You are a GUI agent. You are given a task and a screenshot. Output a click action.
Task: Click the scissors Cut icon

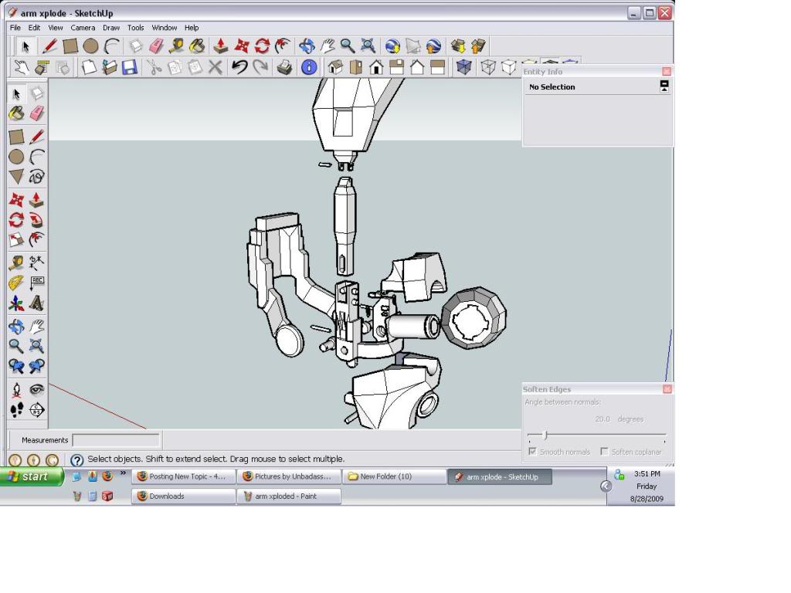click(x=154, y=66)
